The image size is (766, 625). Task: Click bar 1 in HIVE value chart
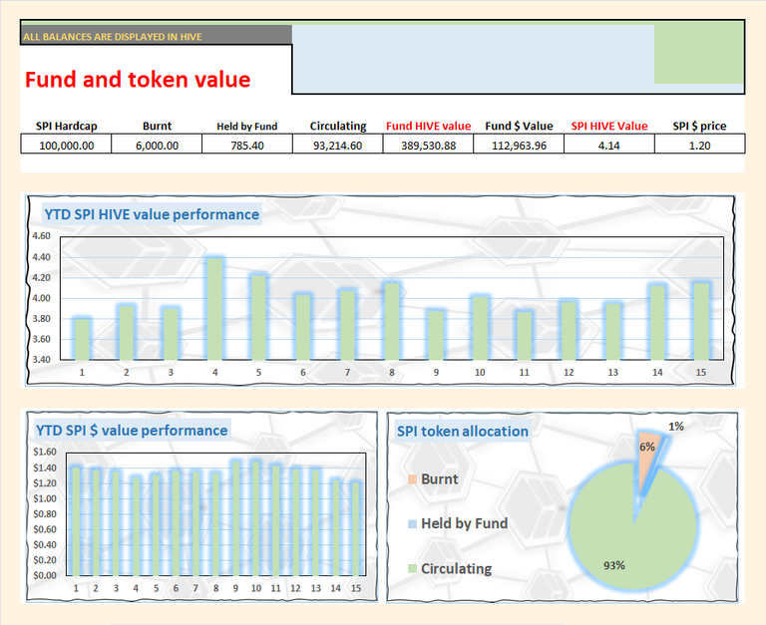tap(82, 339)
